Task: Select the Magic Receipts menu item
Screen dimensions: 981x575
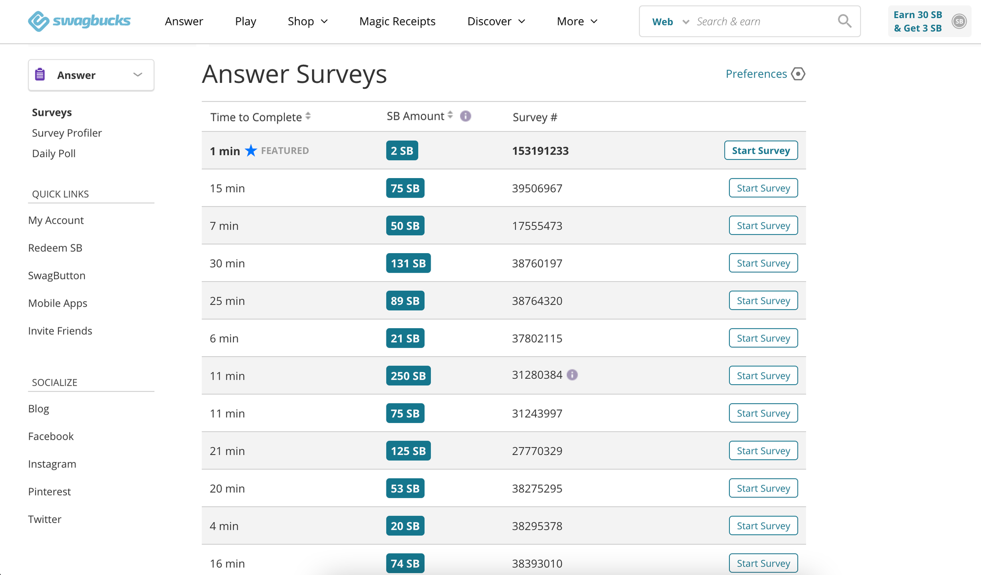Action: pos(397,21)
